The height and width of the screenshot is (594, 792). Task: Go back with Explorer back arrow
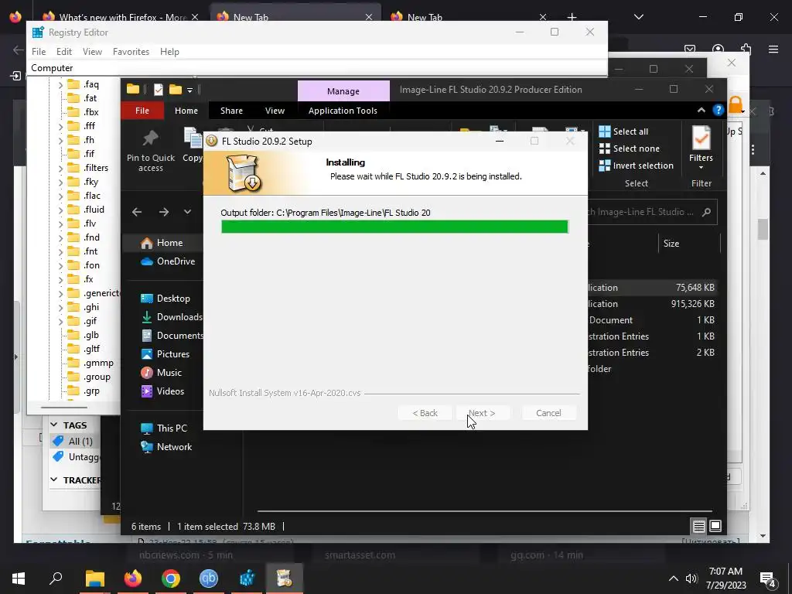click(x=137, y=212)
